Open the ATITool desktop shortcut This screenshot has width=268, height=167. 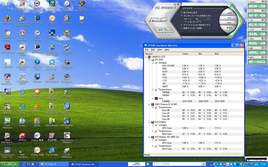(x=22, y=136)
